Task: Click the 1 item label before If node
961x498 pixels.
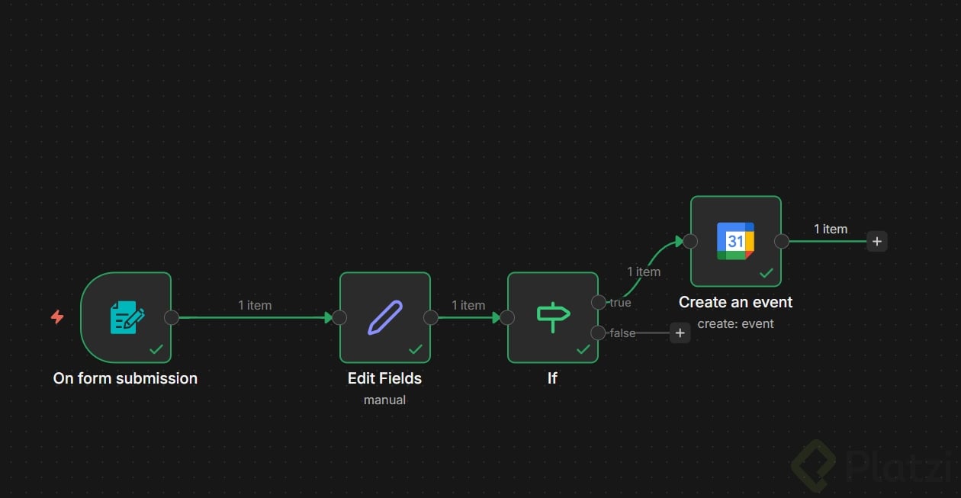Action: 468,305
